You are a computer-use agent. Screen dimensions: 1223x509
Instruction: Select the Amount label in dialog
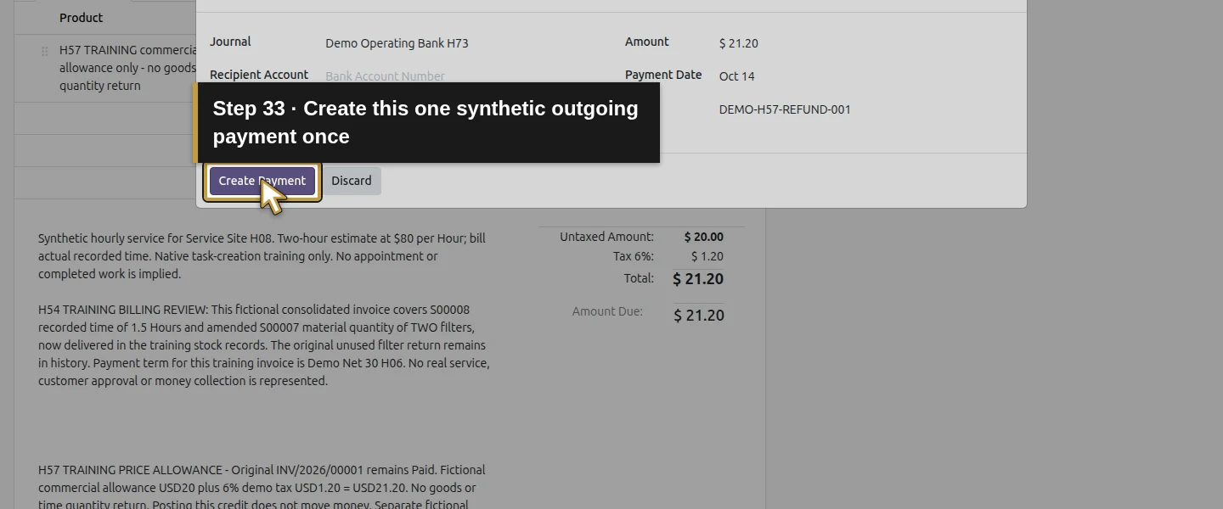(x=647, y=42)
